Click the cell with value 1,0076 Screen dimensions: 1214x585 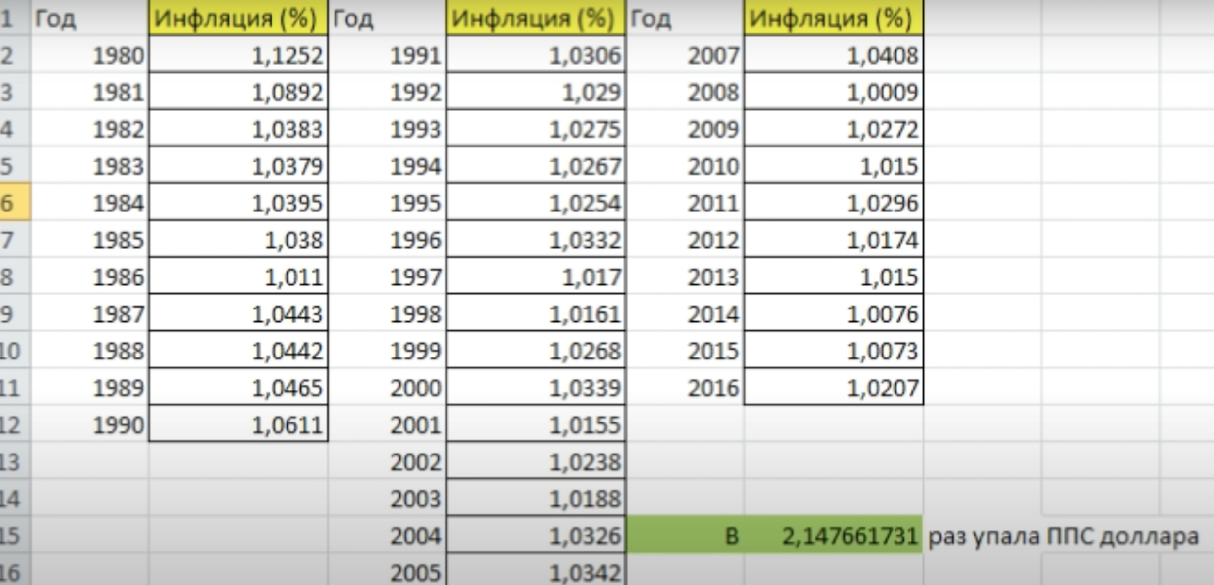coord(833,313)
